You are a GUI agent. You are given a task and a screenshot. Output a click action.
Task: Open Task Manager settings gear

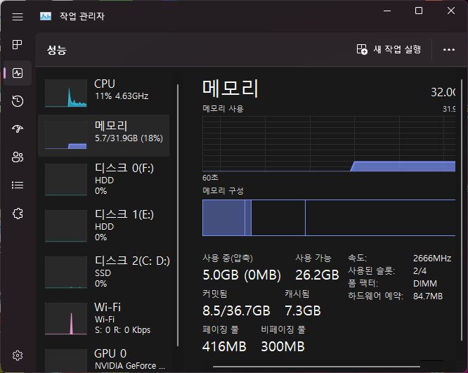tap(18, 355)
